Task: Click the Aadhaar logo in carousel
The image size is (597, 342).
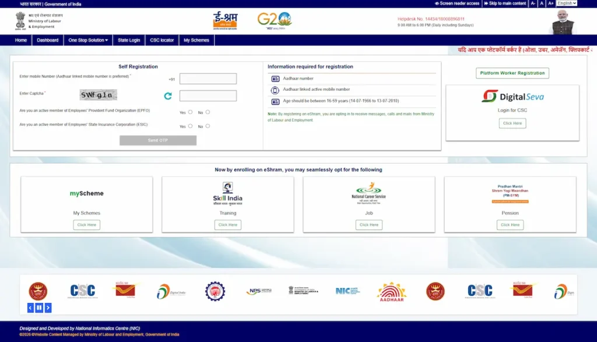Action: [x=392, y=292]
